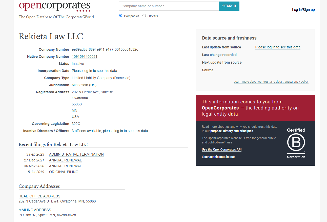This screenshot has height=222, width=327.
Task: Open the 27 Dec 2021 ANNUAL RENEWAL filing
Action: [65, 160]
